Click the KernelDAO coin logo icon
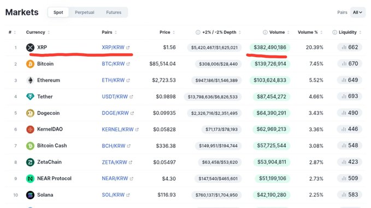371x208 pixels. point(30,129)
